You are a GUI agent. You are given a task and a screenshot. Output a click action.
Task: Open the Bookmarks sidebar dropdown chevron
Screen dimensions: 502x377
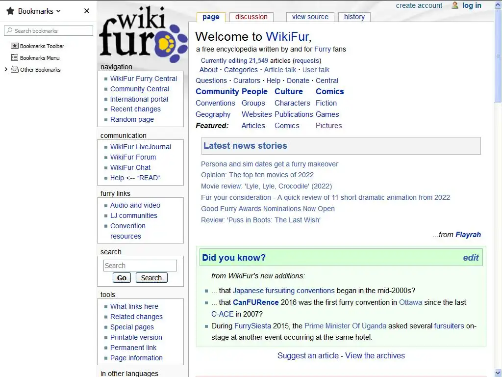click(58, 11)
